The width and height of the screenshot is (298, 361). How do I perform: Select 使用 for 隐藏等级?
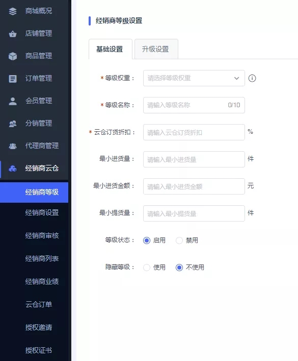point(147,267)
